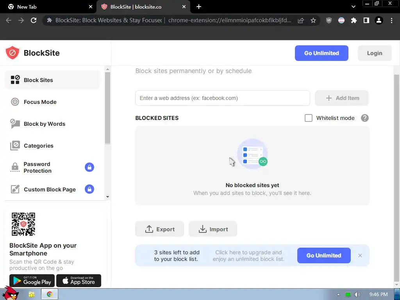Open Get it on Google Play badge
400x300 pixels.
pyautogui.click(x=32, y=280)
